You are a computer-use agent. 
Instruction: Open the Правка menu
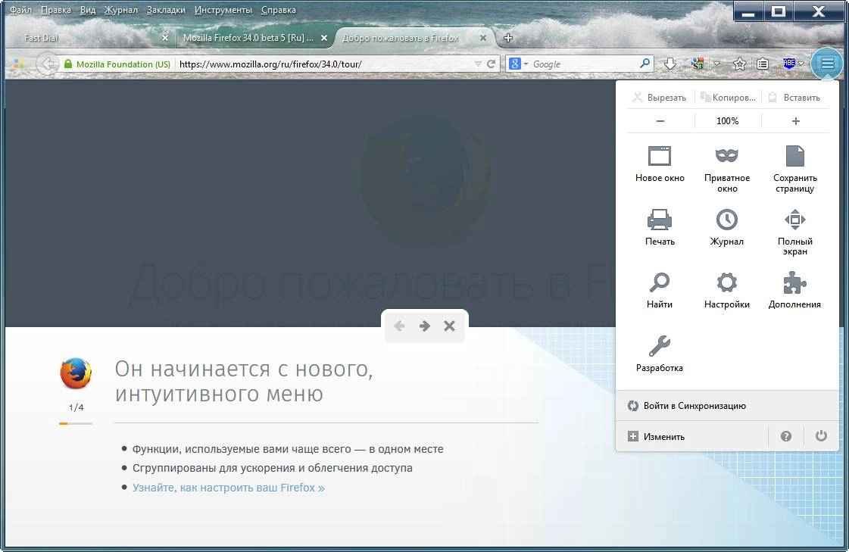coord(56,10)
